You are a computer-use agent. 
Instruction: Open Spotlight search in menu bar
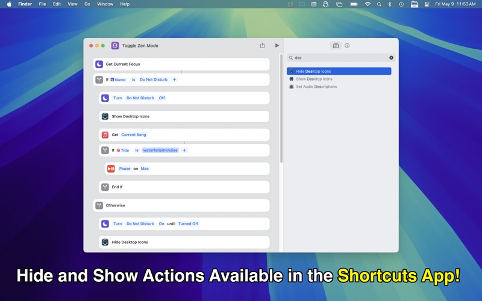[x=379, y=4]
